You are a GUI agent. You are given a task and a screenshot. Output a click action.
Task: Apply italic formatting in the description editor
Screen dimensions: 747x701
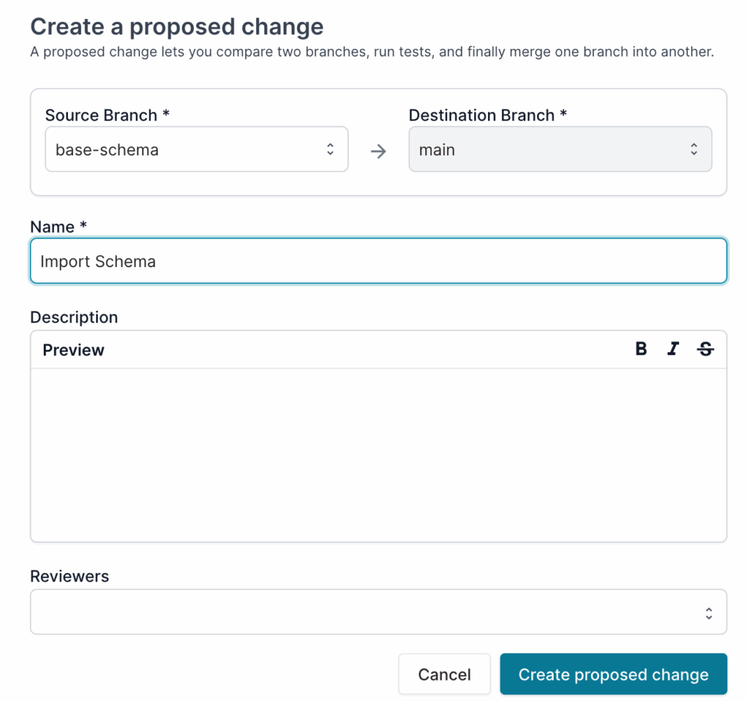coord(673,349)
